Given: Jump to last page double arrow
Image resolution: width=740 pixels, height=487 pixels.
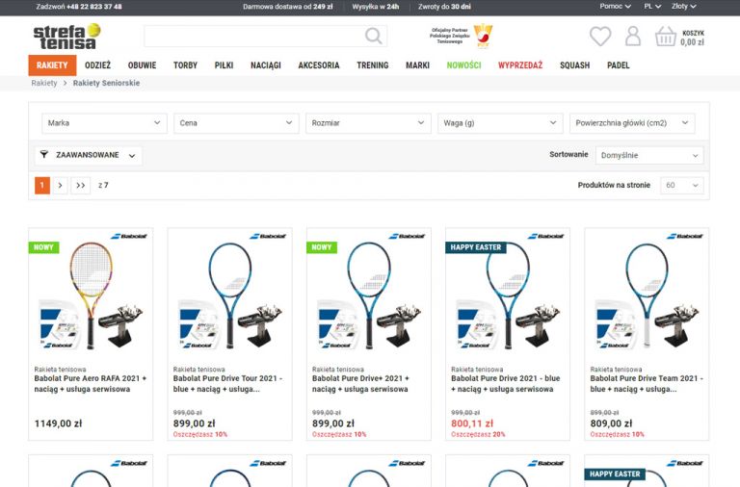Looking at the screenshot, I should (x=80, y=185).
